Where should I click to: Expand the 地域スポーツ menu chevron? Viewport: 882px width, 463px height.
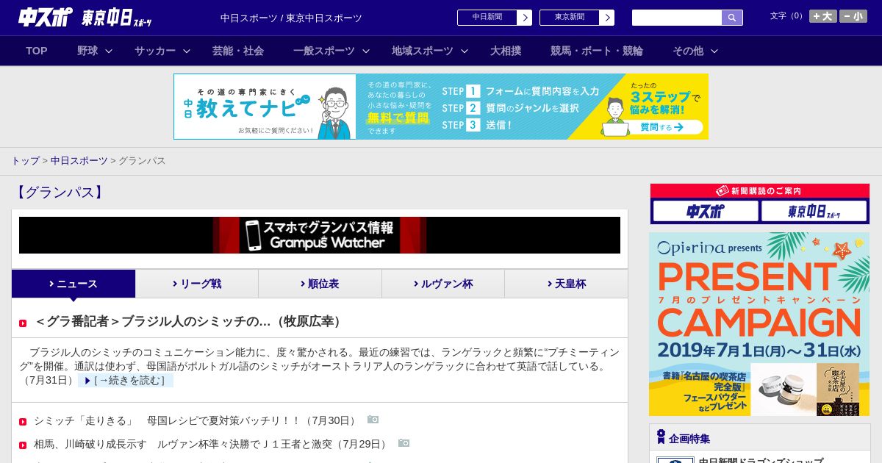point(465,51)
